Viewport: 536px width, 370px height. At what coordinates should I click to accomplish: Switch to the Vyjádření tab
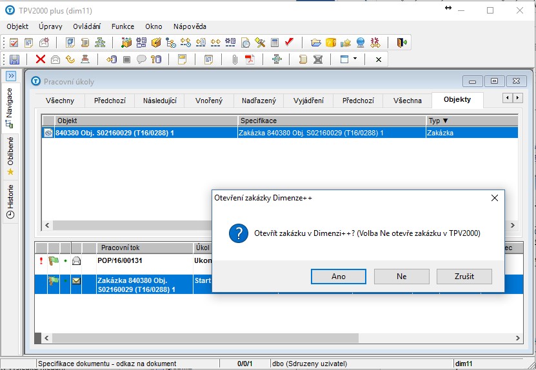[x=308, y=101]
